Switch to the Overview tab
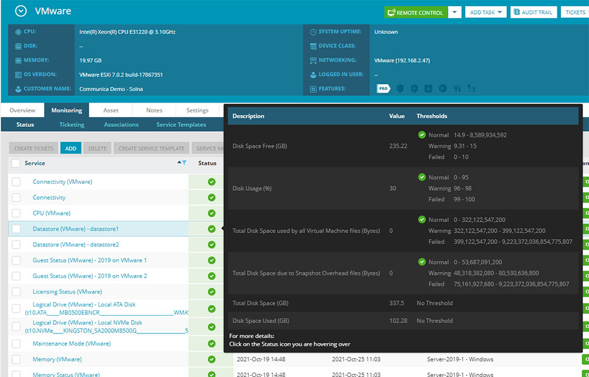Screen dimensions: 589x377 click(22, 110)
